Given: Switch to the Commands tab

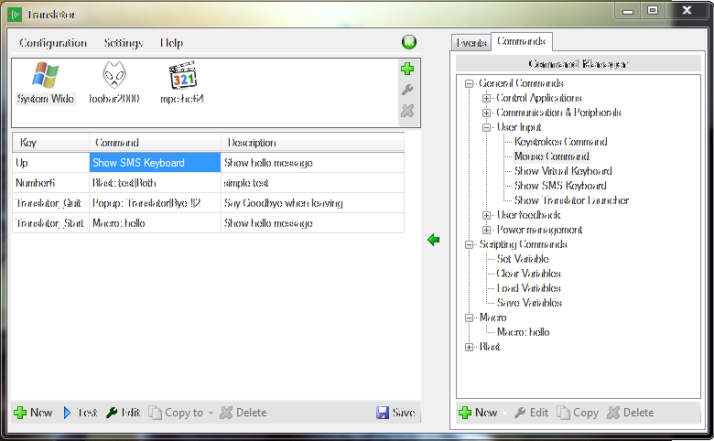Looking at the screenshot, I should 522,41.
